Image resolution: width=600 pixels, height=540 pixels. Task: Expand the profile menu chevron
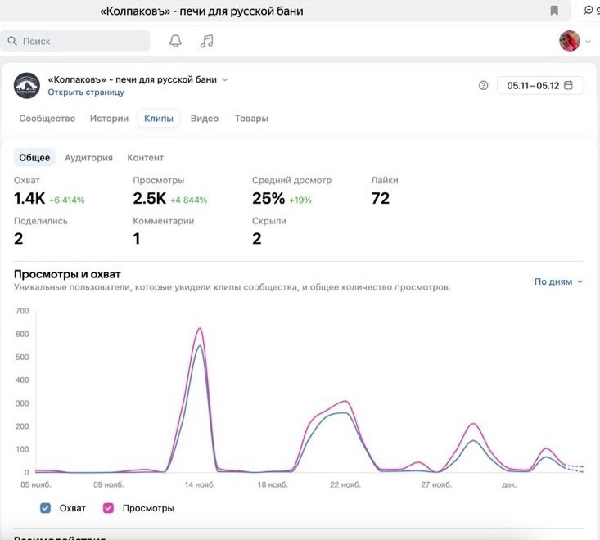pyautogui.click(x=589, y=41)
